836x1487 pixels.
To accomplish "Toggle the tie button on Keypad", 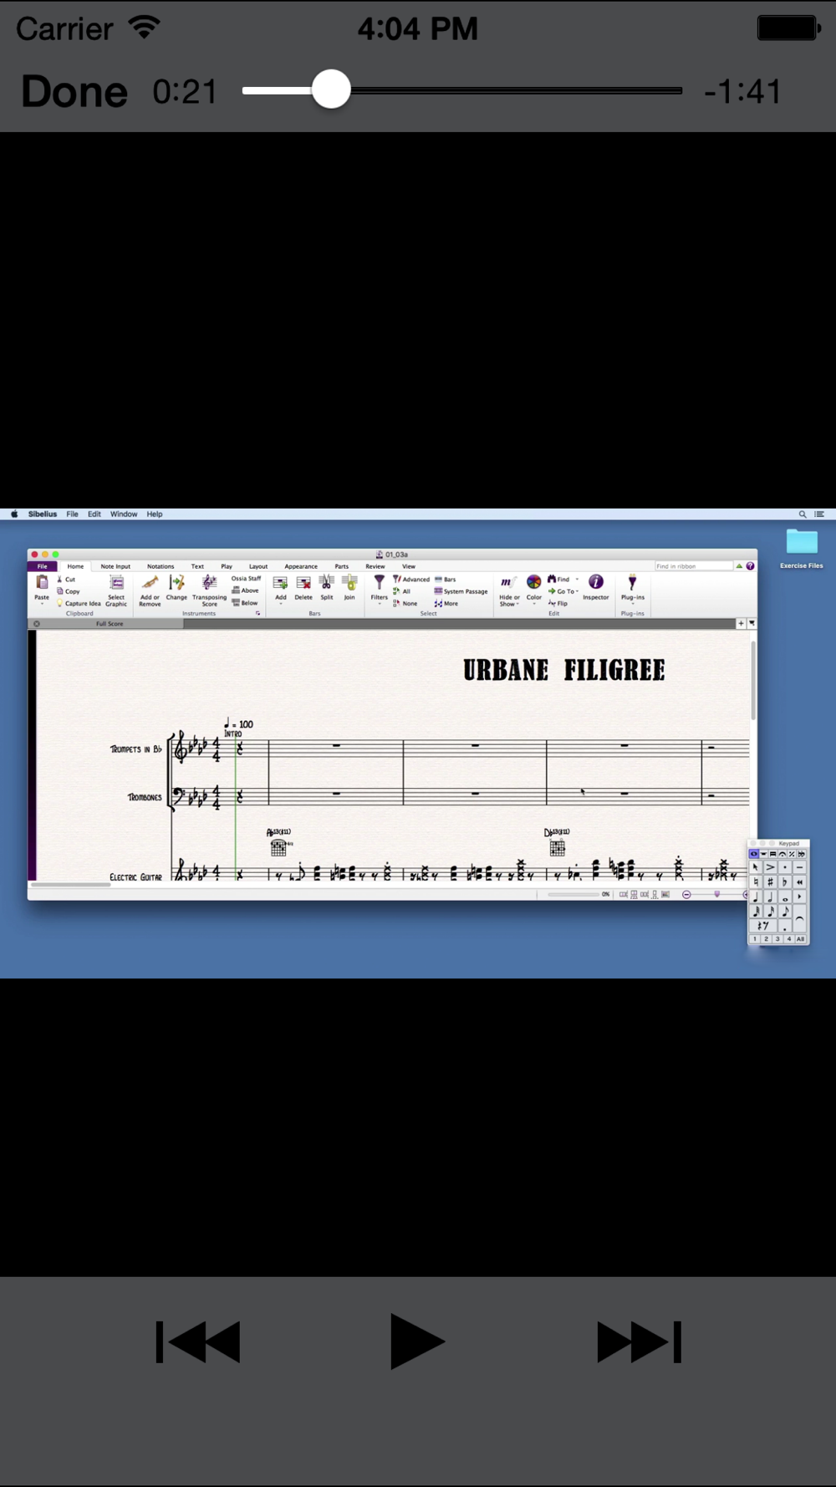I will tap(800, 918).
